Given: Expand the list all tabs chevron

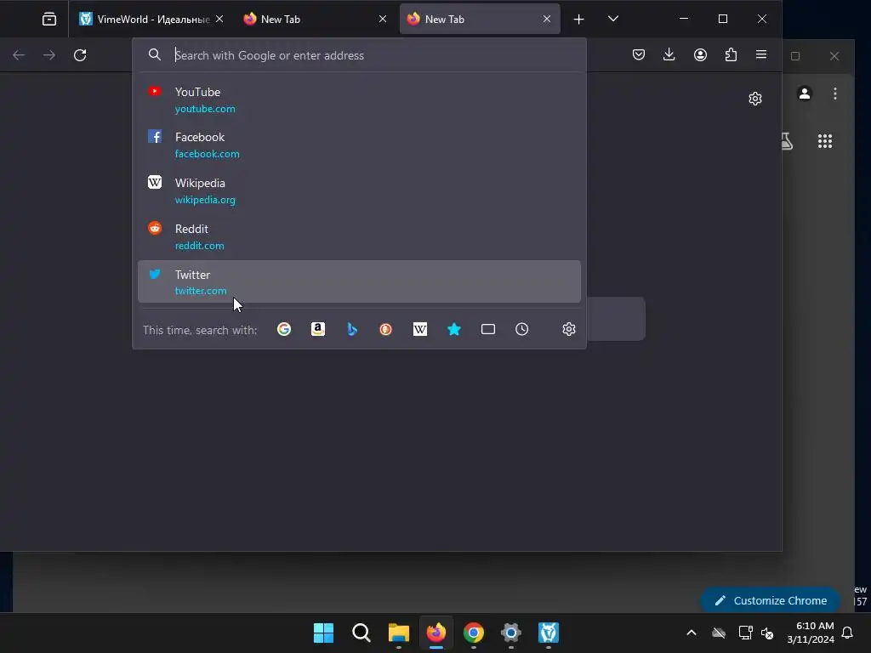Looking at the screenshot, I should click(x=613, y=19).
